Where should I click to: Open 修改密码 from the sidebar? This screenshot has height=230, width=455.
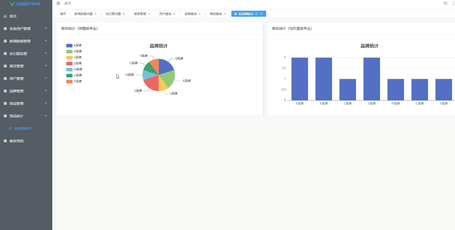click(x=16, y=141)
